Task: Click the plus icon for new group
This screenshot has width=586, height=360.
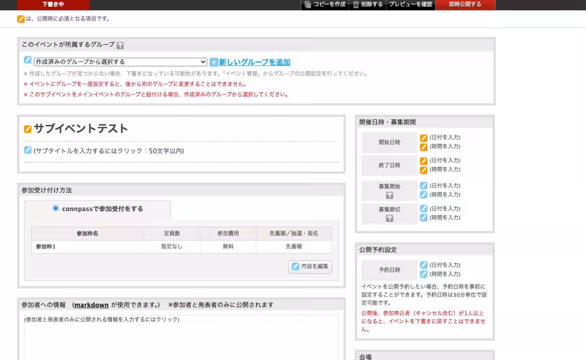Action: pyautogui.click(x=214, y=62)
